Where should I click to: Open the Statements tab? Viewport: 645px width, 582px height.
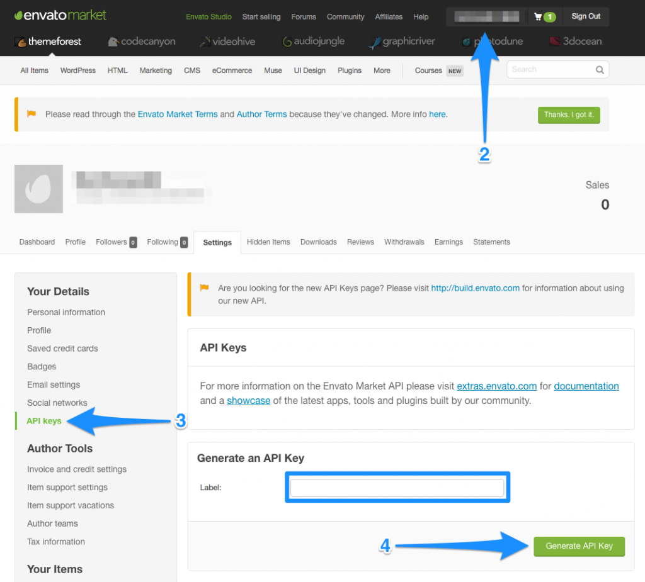pos(491,242)
